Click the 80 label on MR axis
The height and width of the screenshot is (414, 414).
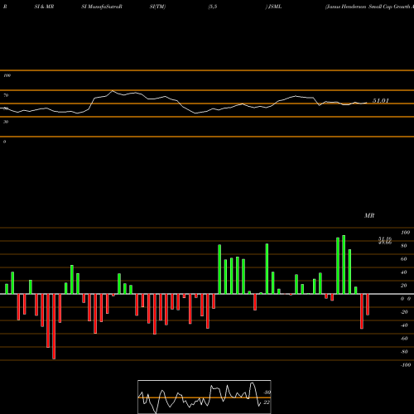pos(403,246)
